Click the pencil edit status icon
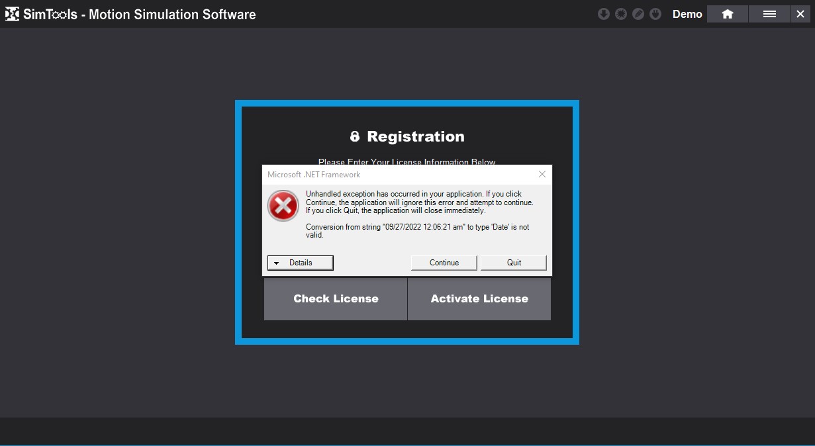 (638, 14)
